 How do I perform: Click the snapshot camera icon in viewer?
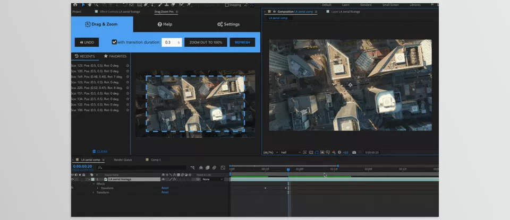click(354, 153)
